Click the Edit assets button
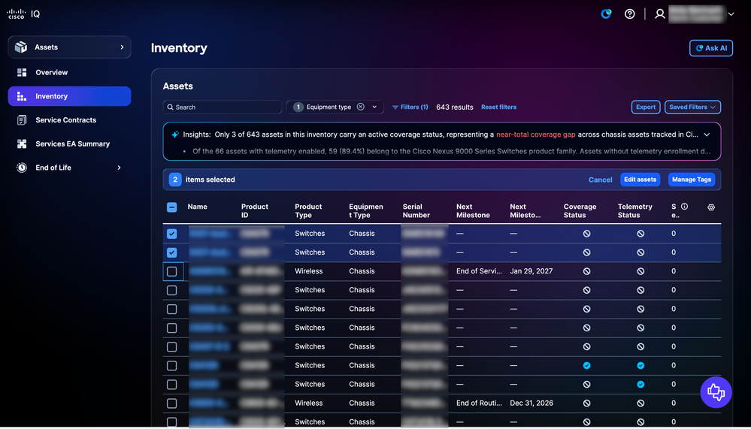 click(640, 180)
